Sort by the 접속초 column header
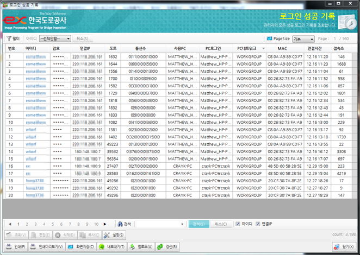The height and width of the screenshot is (255, 360). (340, 48)
